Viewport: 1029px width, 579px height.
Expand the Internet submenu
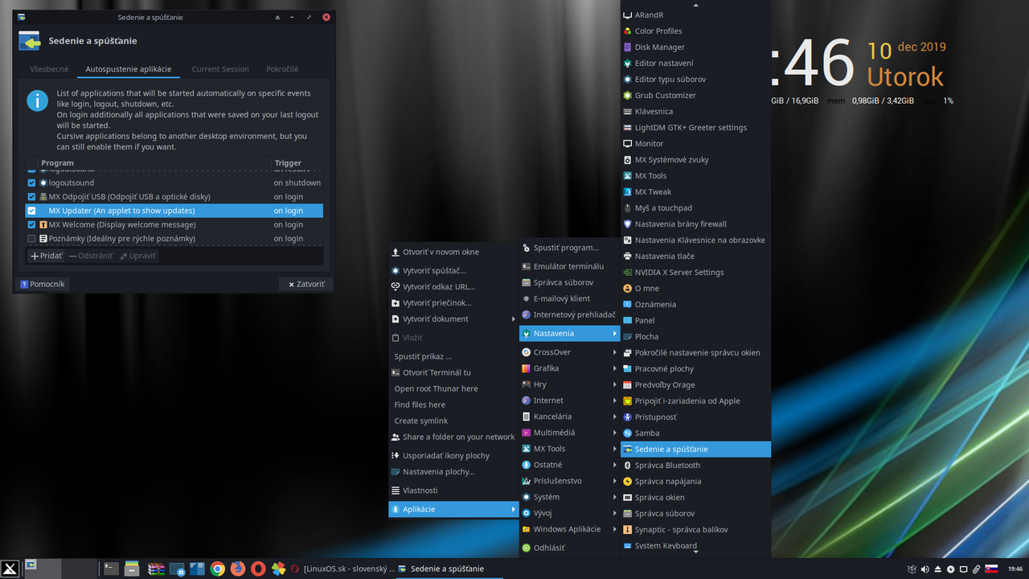click(x=570, y=400)
